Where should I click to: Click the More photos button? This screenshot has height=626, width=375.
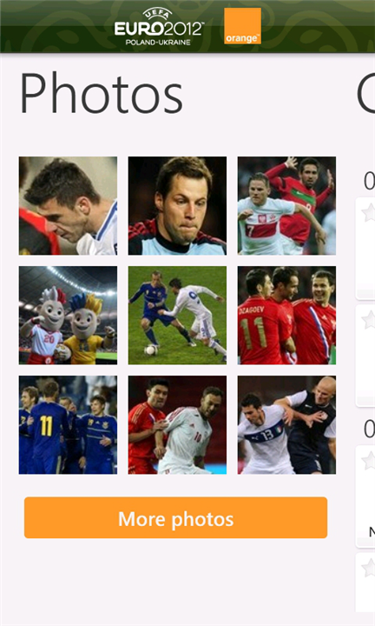point(175,517)
